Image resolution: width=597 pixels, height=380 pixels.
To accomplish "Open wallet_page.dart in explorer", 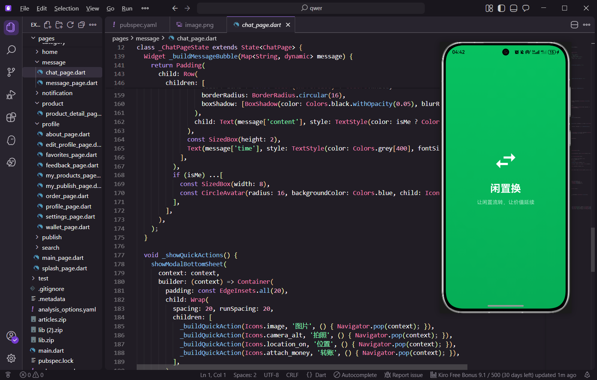I will click(67, 227).
